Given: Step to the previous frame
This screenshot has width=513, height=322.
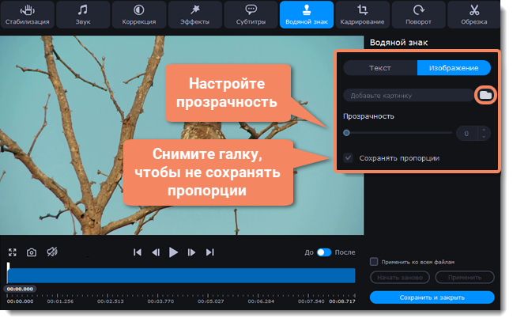Looking at the screenshot, I should pyautogui.click(x=156, y=252).
